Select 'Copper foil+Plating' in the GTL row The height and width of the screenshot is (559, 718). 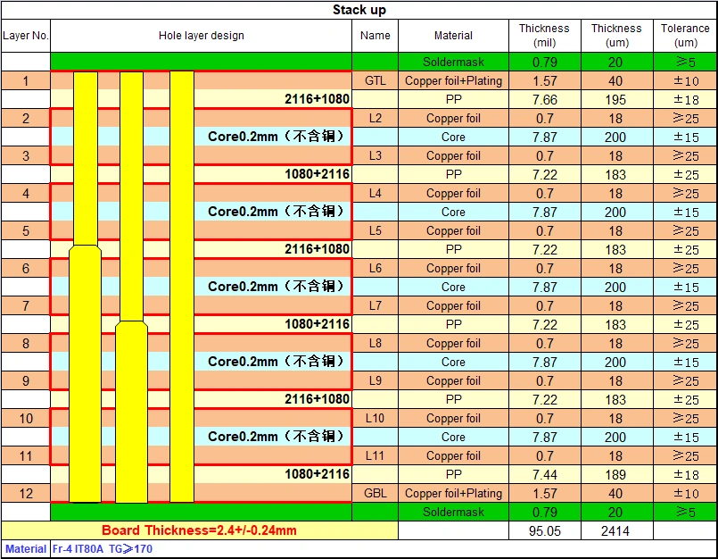pos(453,80)
